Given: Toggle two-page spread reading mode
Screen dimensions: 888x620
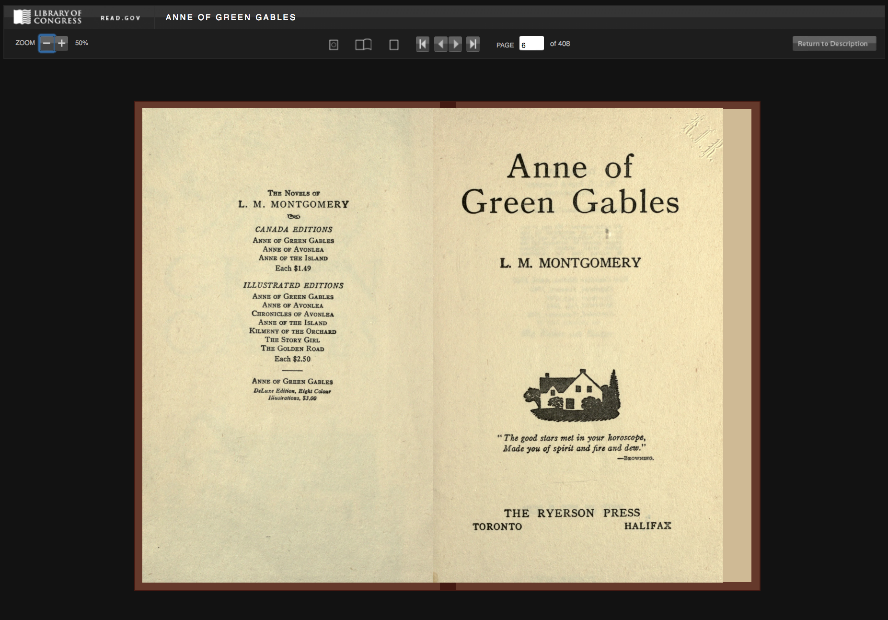Looking at the screenshot, I should 364,44.
